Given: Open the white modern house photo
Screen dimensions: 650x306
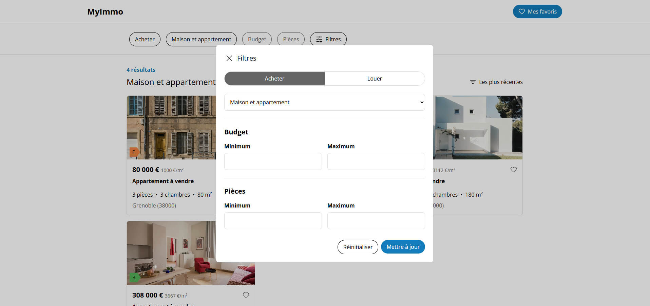Looking at the screenshot, I should 478,128.
